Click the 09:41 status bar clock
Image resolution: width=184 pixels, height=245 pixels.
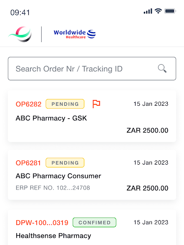[x=20, y=12]
